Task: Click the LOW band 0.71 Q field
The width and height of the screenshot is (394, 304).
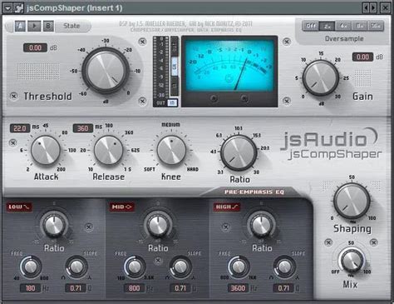Action: [76, 288]
